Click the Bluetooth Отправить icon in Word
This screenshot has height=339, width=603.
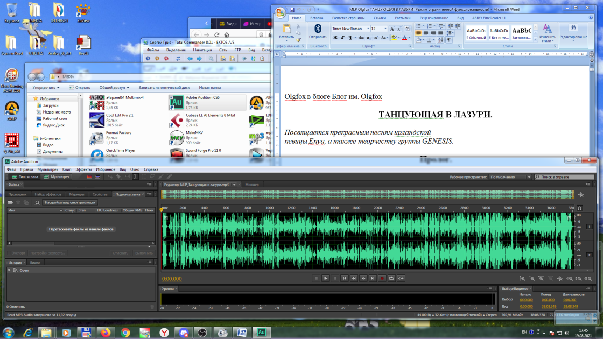[318, 32]
